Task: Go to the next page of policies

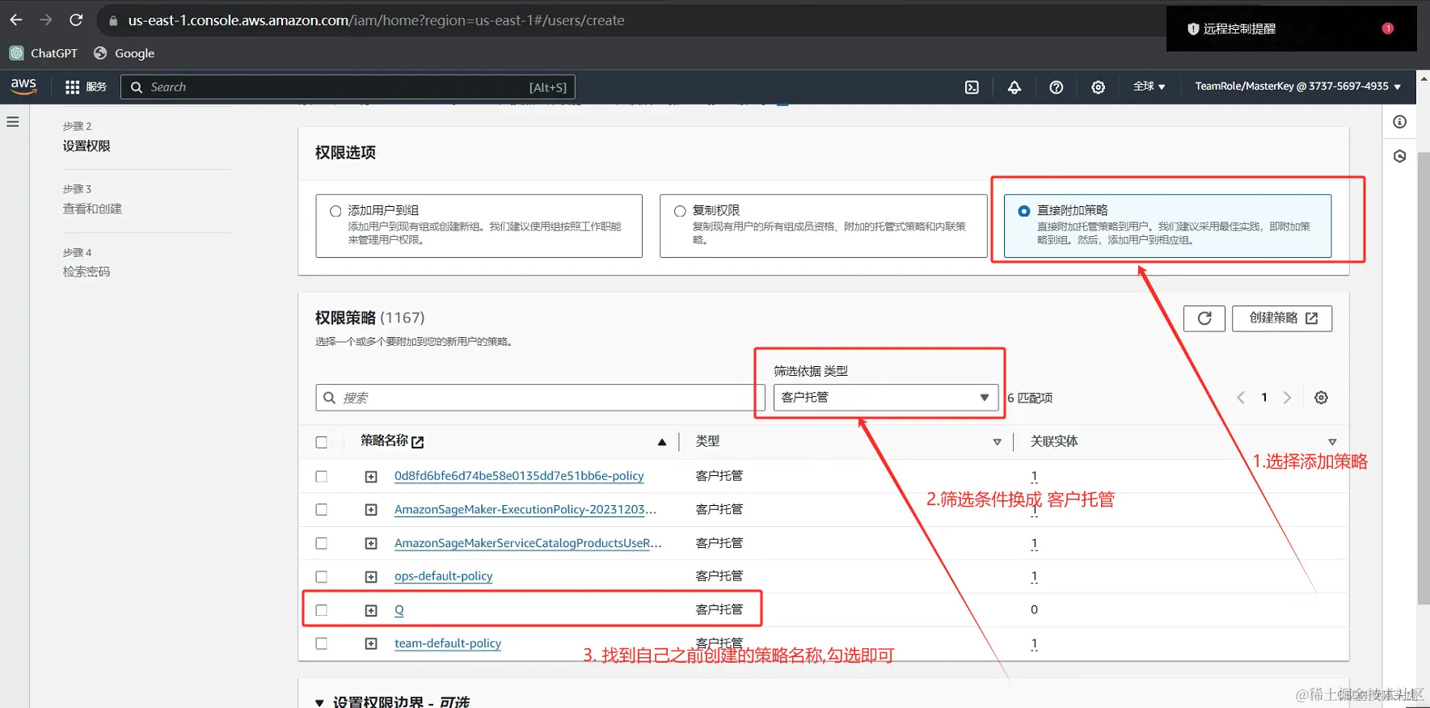Action: (1288, 398)
